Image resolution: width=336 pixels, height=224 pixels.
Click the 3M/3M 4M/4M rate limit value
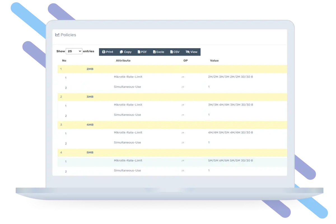click(230, 105)
